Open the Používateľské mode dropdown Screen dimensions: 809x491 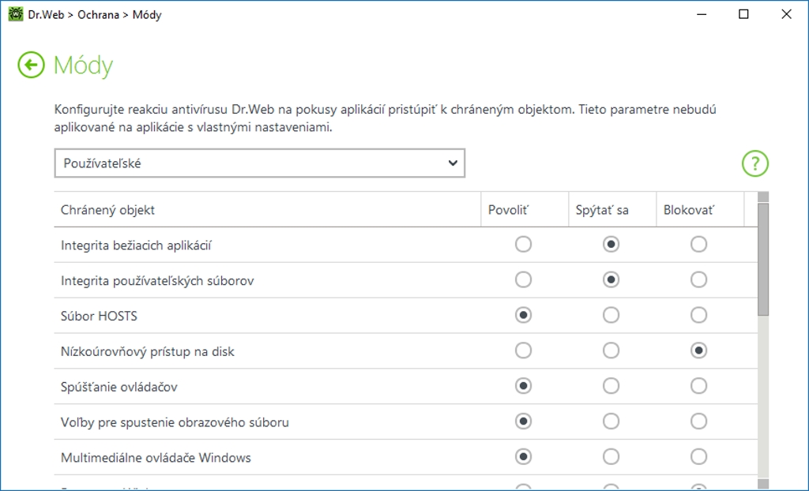259,163
